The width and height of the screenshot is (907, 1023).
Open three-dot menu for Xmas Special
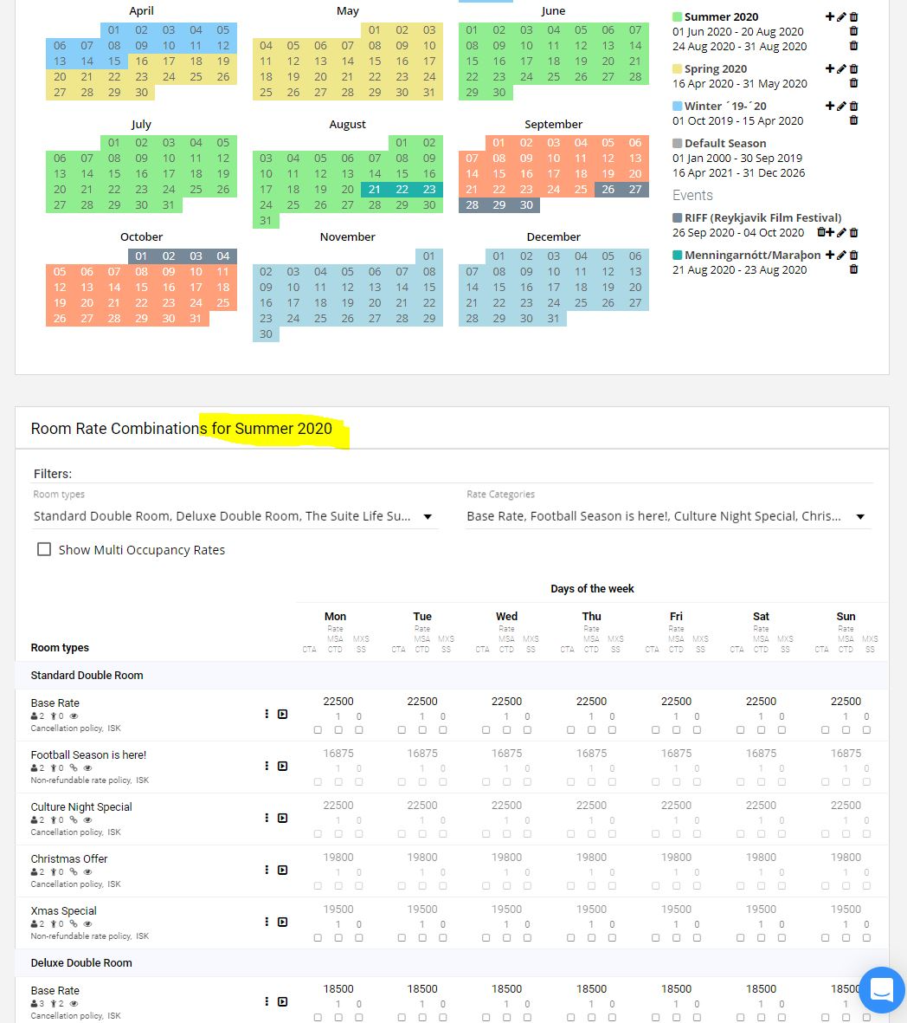coord(267,922)
